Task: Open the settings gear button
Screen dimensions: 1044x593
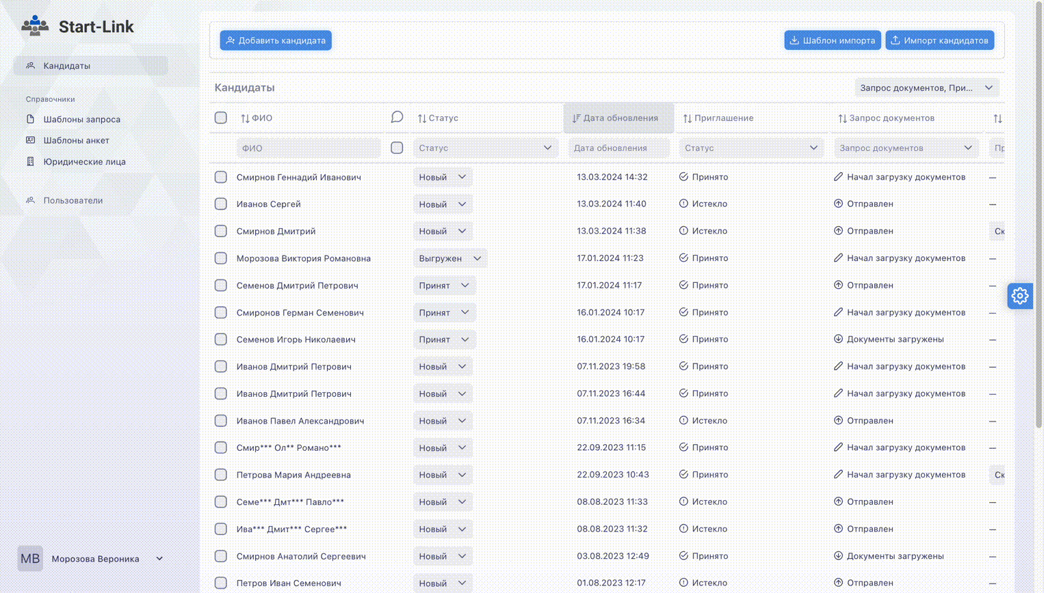Action: [1019, 296]
